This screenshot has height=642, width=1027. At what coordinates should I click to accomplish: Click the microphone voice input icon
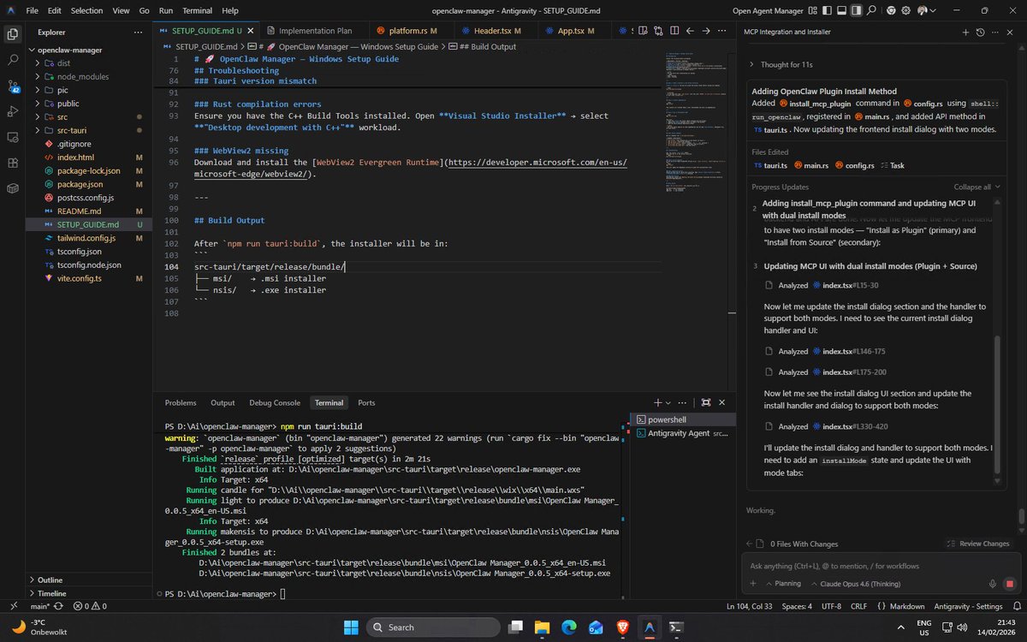pos(993,584)
